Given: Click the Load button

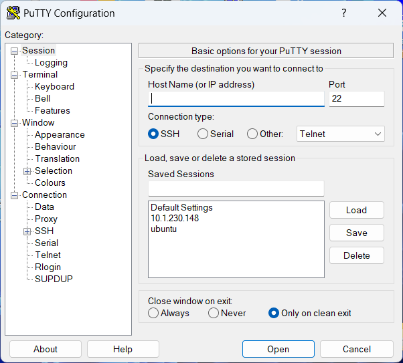Looking at the screenshot, I should point(357,211).
